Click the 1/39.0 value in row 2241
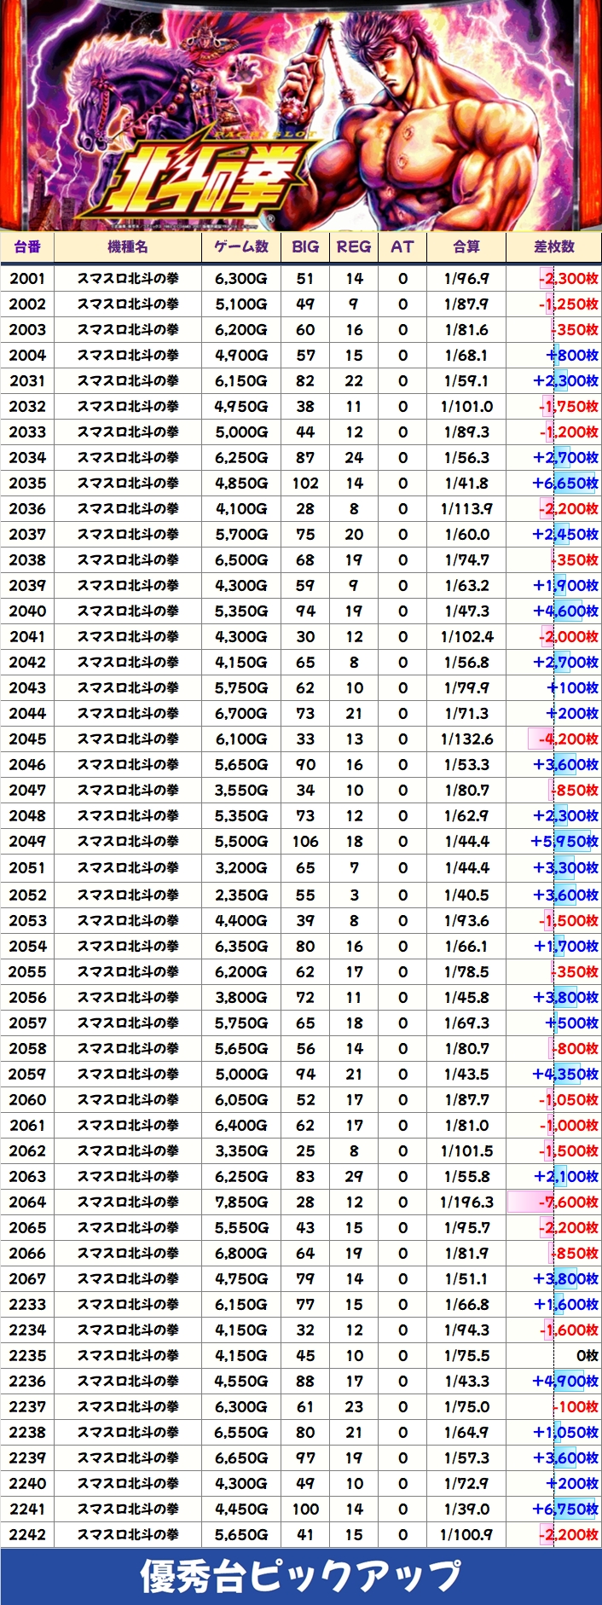 click(466, 1509)
